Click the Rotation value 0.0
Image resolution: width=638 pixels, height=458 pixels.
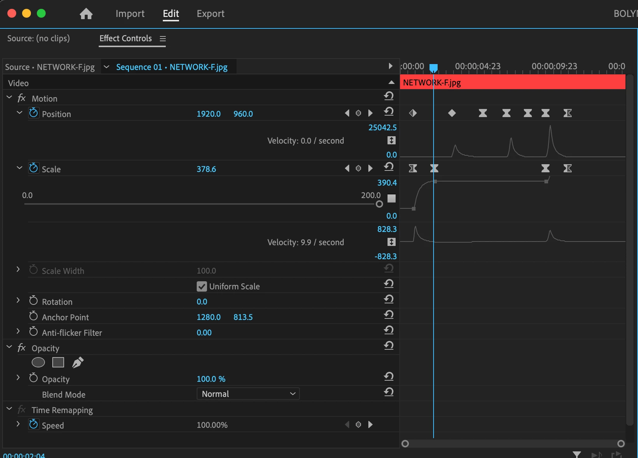pyautogui.click(x=202, y=302)
